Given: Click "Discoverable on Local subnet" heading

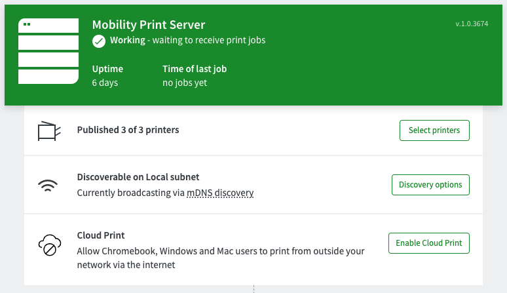Looking at the screenshot, I should coord(138,177).
